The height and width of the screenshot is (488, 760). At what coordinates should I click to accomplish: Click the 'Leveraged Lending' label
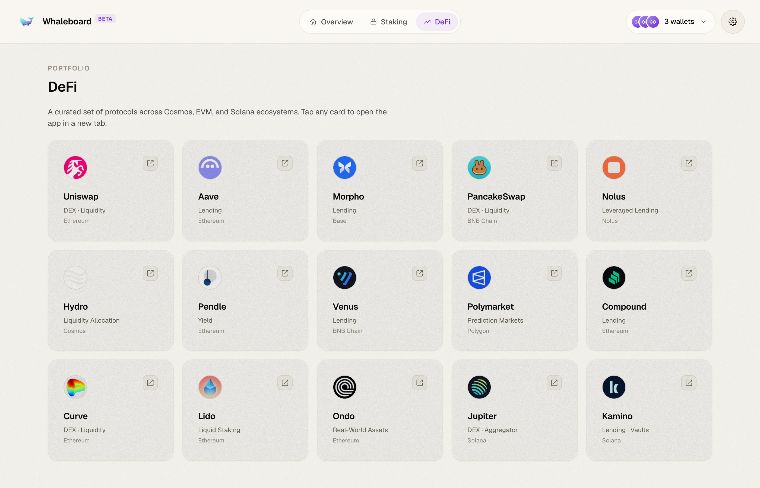pos(630,210)
